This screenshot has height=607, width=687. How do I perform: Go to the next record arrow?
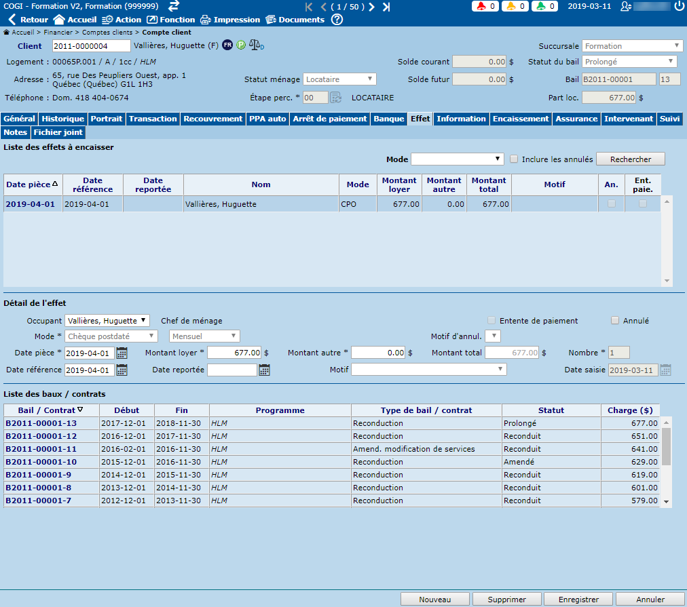coord(371,7)
